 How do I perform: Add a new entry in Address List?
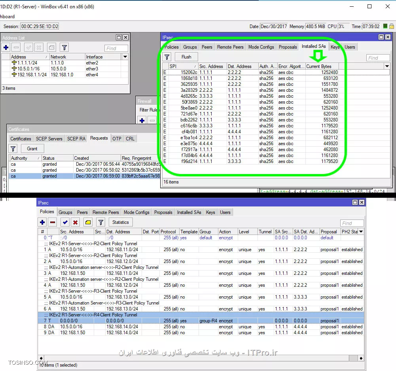pos(6,47)
